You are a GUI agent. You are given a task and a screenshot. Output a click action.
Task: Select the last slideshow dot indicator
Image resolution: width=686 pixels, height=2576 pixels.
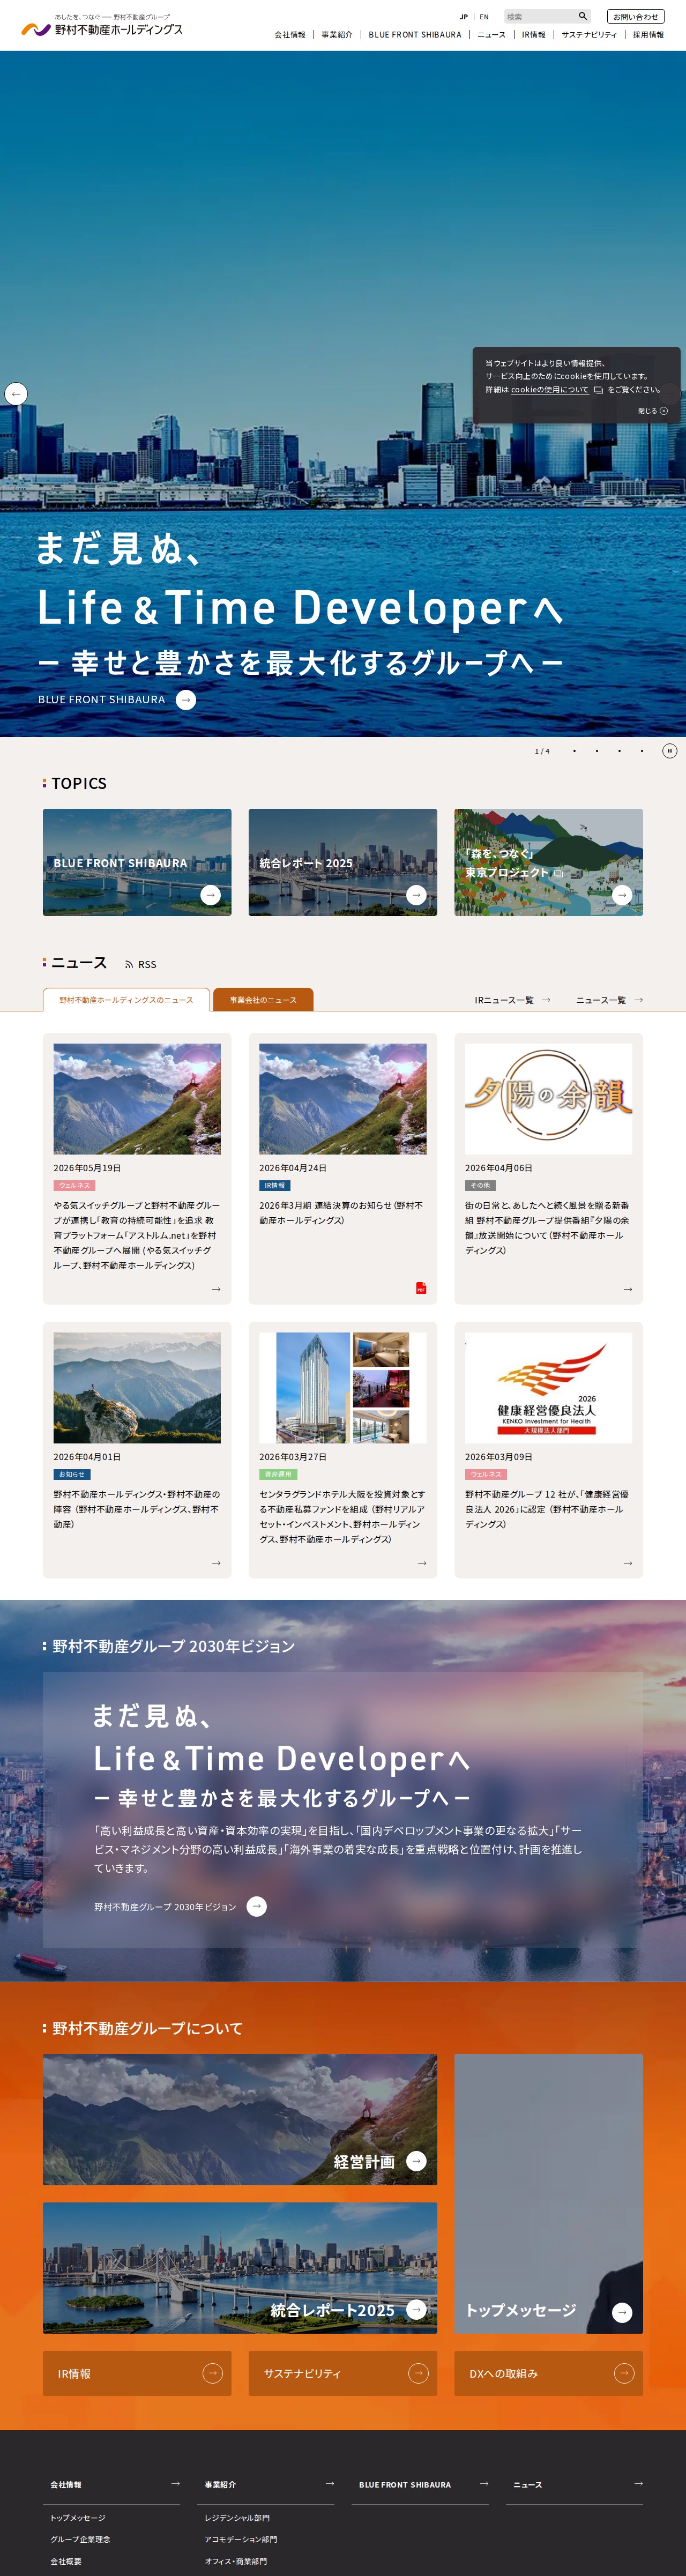(642, 751)
